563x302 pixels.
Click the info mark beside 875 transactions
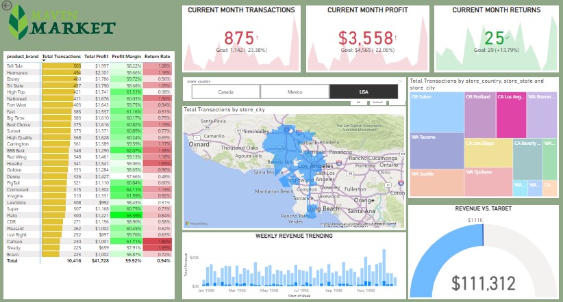258,37
